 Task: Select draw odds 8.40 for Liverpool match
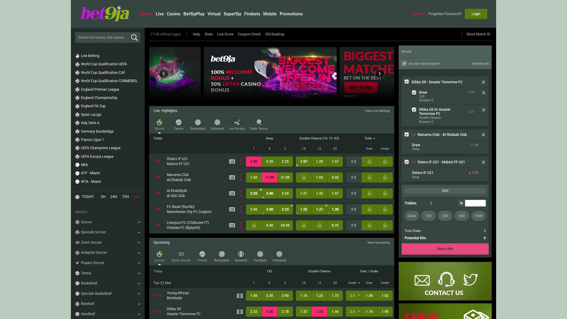pyautogui.click(x=269, y=225)
